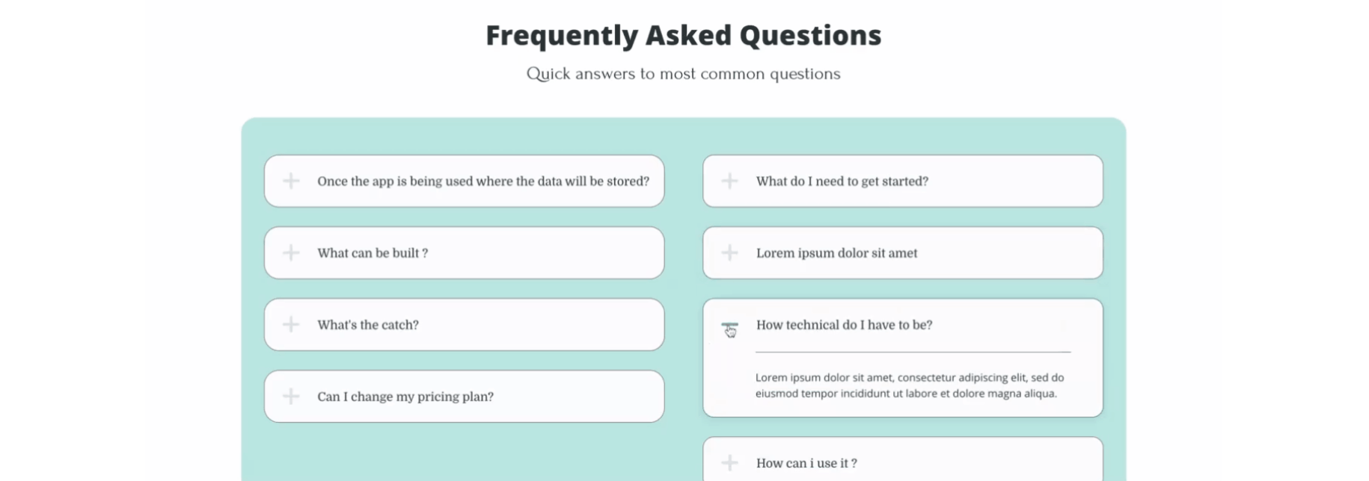Collapse the "How technical do I have to be?" header

click(844, 325)
